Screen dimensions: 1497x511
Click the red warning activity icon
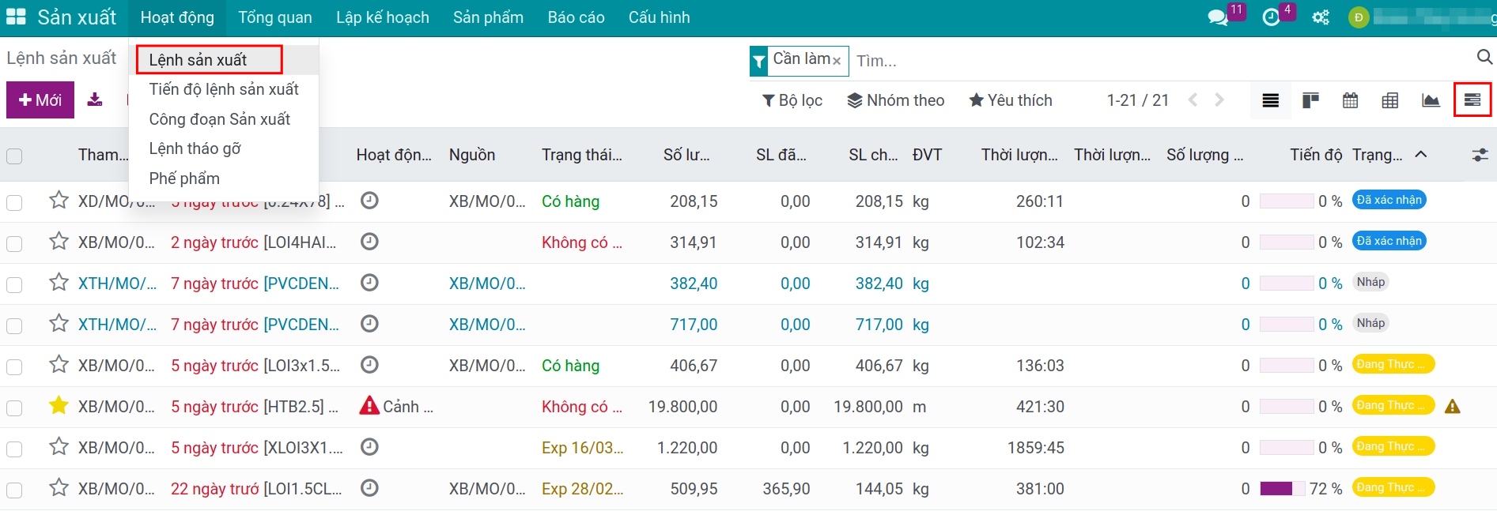(369, 406)
